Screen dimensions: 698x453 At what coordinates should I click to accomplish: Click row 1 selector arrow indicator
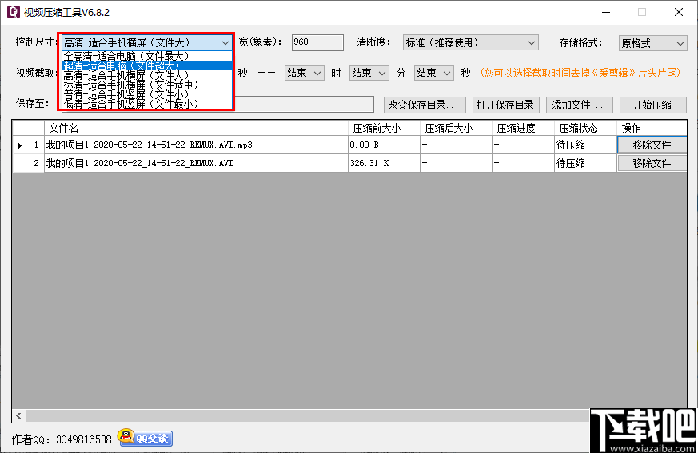[19, 145]
